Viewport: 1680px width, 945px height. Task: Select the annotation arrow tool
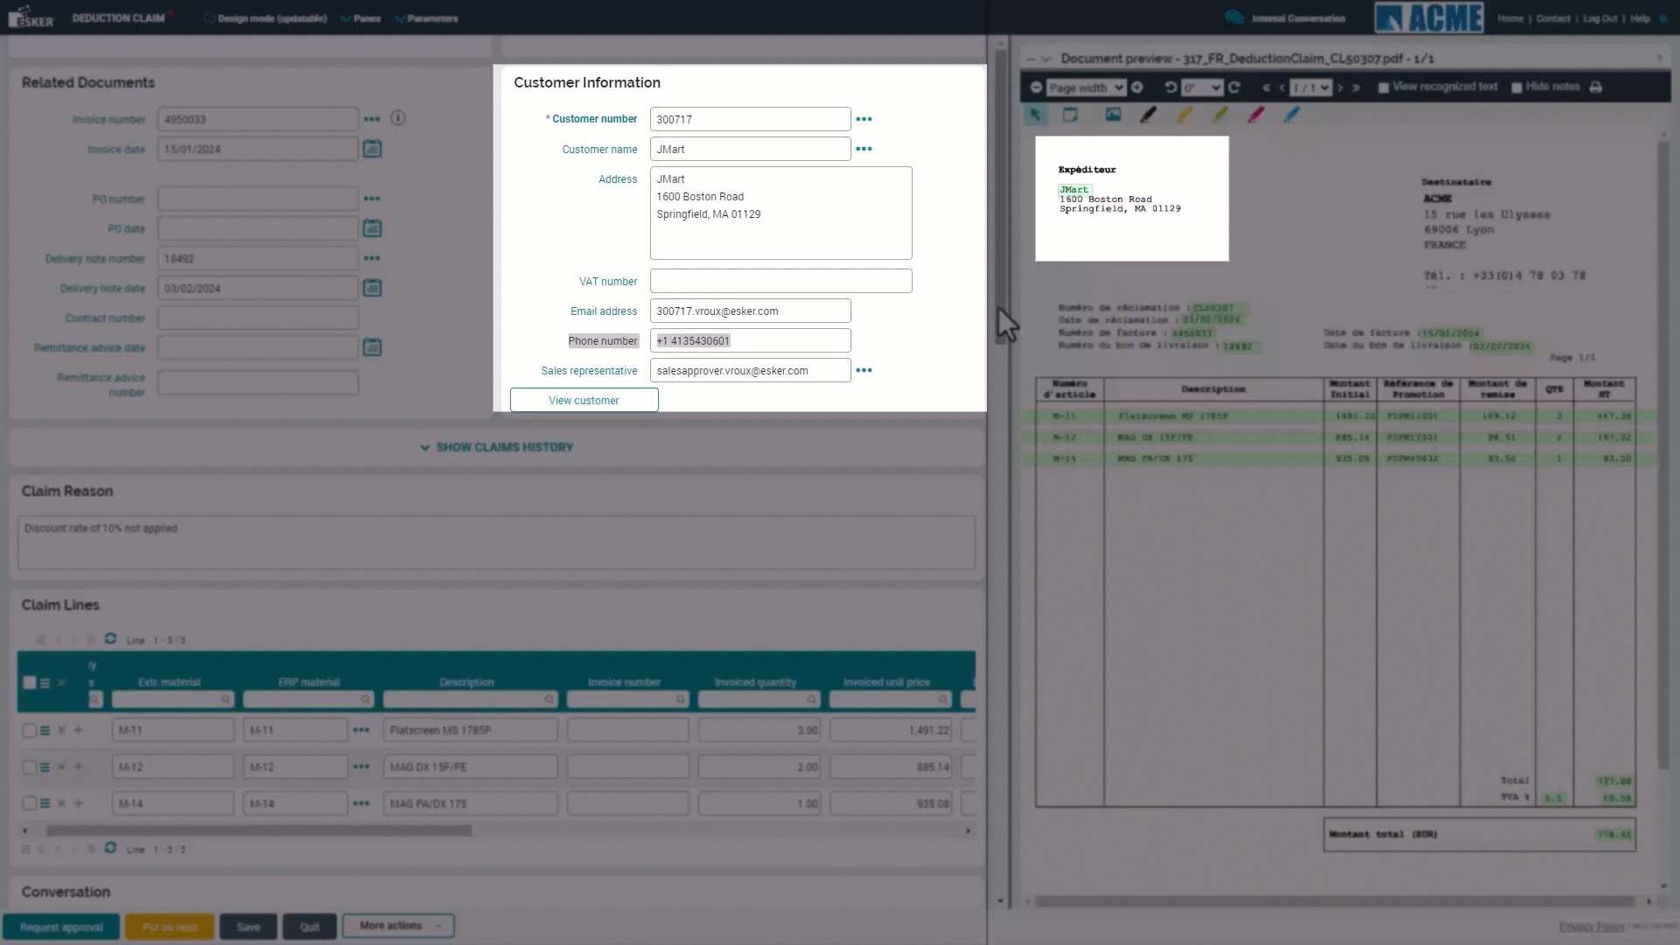click(x=1035, y=115)
